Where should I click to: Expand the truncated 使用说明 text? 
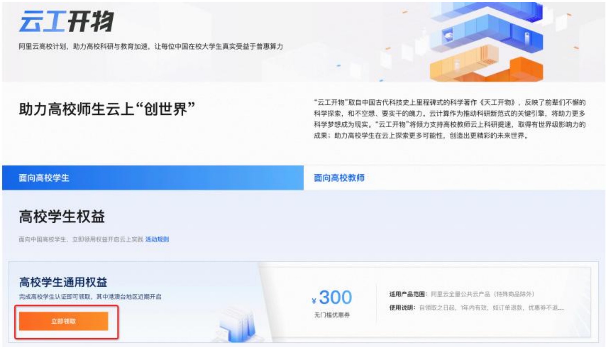tap(558, 308)
